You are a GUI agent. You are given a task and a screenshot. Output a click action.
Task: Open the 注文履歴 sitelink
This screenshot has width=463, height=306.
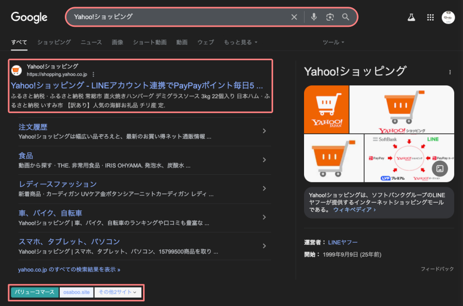33,127
